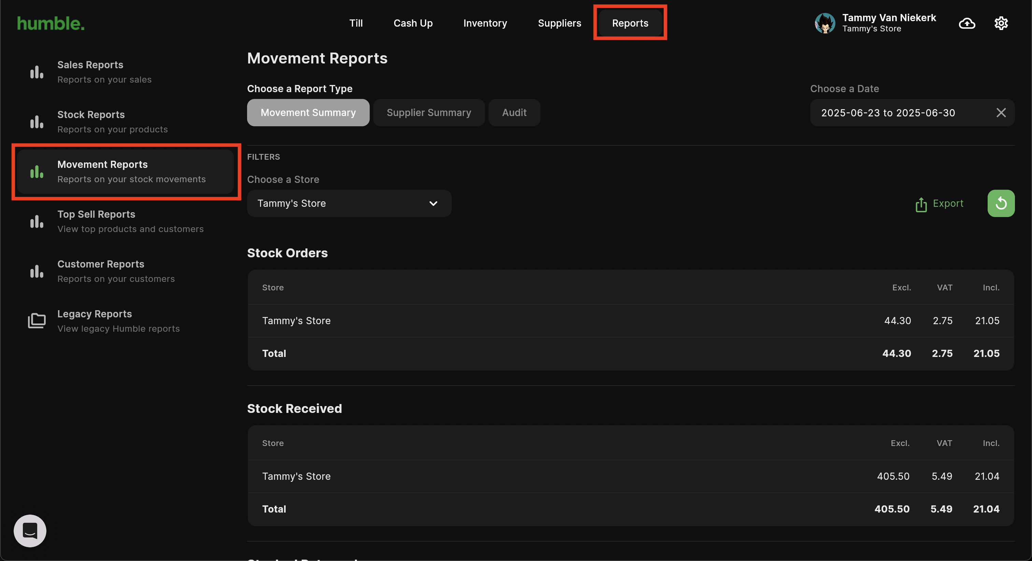Click the Export text link
This screenshot has height=561, width=1032.
[948, 203]
